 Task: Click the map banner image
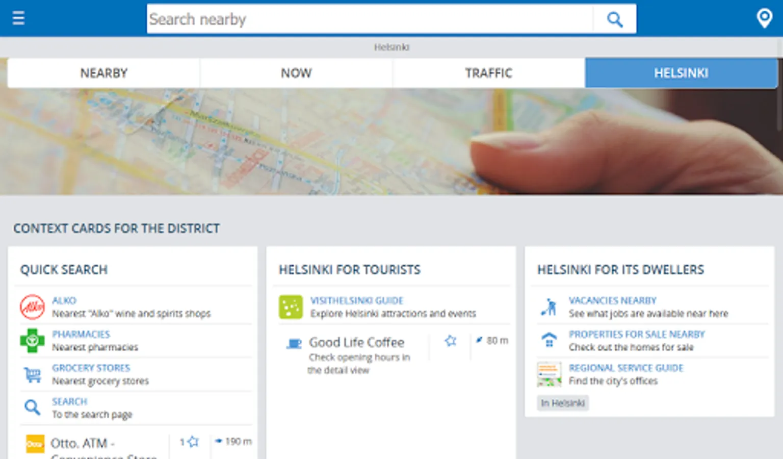(x=391, y=142)
